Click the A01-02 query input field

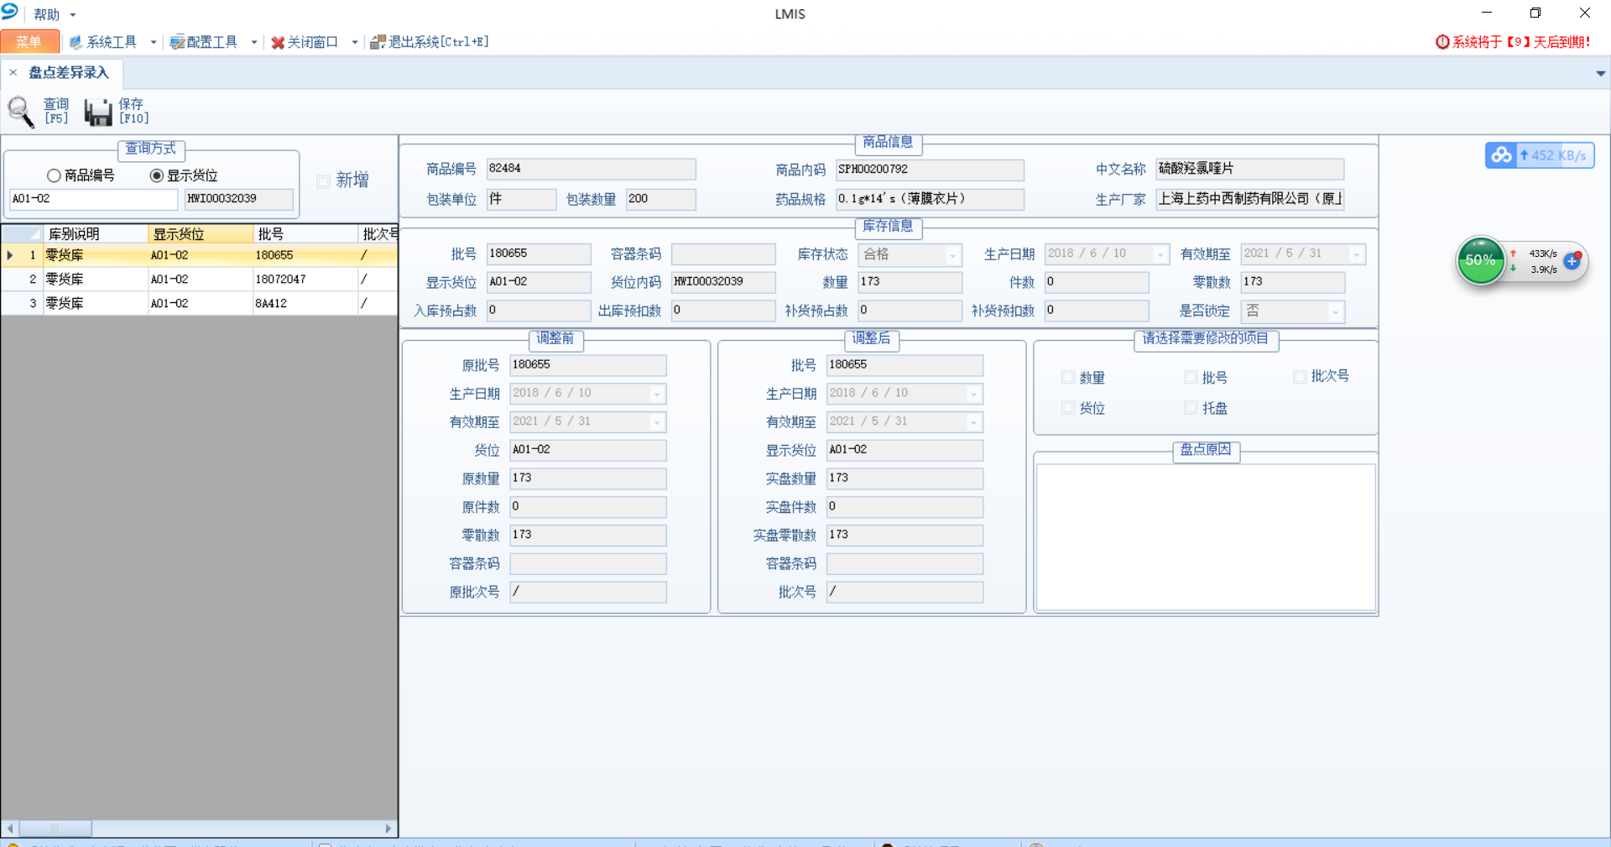[x=93, y=199]
